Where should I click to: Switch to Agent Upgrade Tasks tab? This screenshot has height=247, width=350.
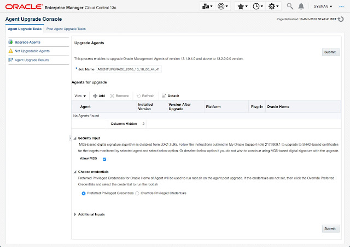pos(25,29)
